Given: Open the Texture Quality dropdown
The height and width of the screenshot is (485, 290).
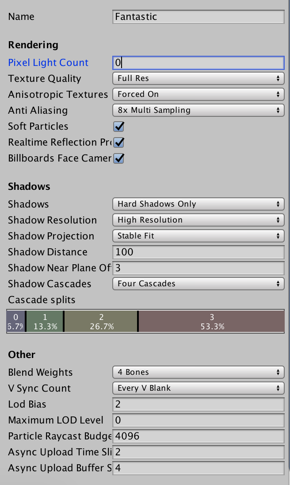Looking at the screenshot, I should click(x=198, y=79).
